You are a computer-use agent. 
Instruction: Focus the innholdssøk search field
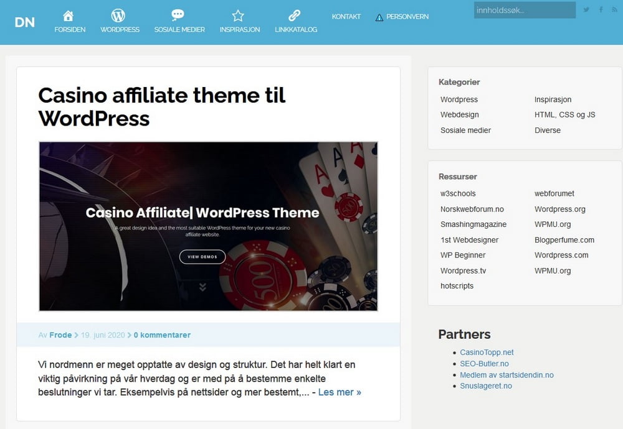point(525,10)
